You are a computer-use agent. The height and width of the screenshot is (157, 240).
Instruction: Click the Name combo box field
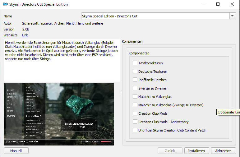(x=155, y=16)
